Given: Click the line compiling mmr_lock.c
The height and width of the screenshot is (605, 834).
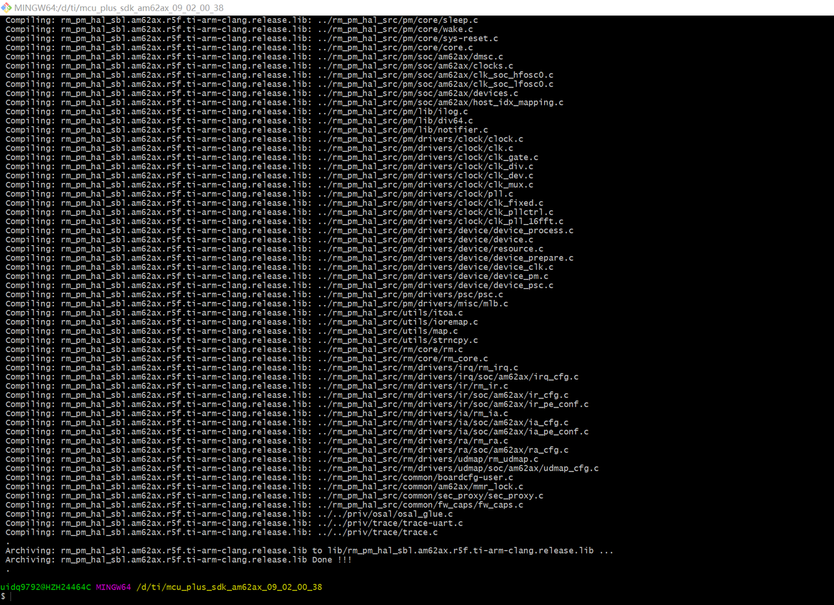Looking at the screenshot, I should 265,486.
